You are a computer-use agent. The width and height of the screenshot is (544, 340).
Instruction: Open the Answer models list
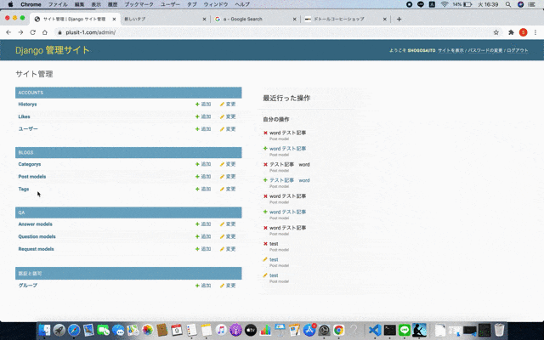tap(35, 224)
